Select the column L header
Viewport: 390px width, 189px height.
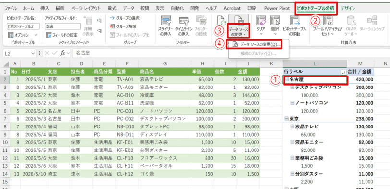point(315,64)
